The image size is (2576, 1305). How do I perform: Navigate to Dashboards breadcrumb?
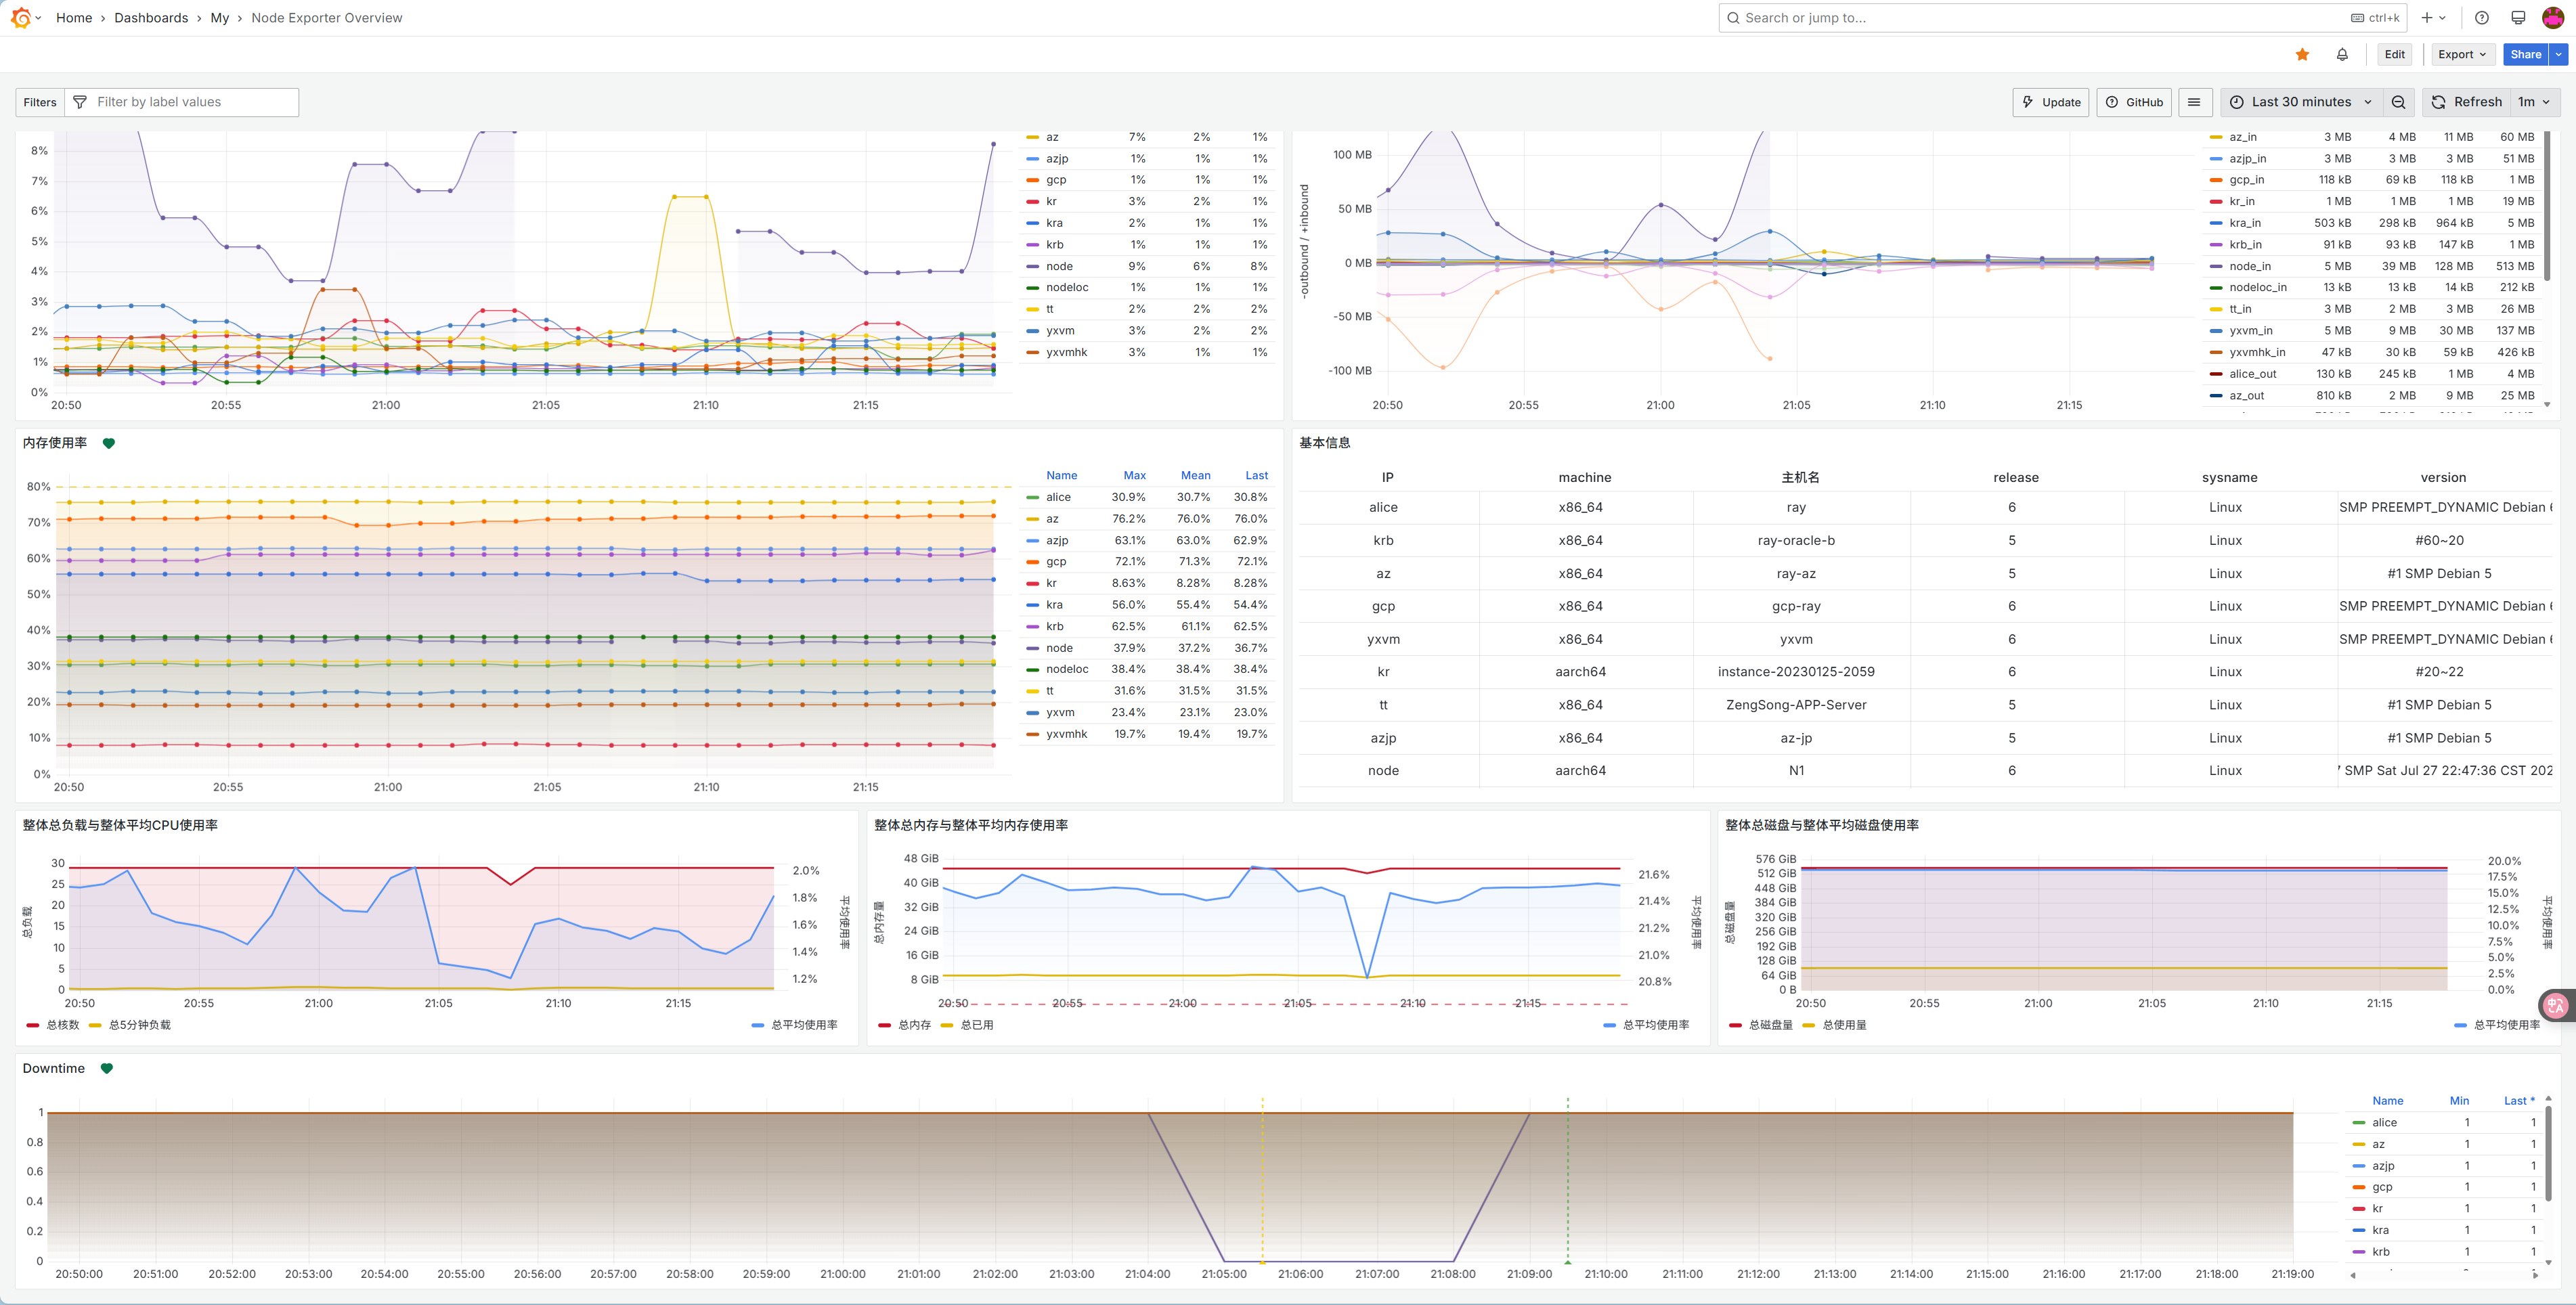tap(151, 18)
